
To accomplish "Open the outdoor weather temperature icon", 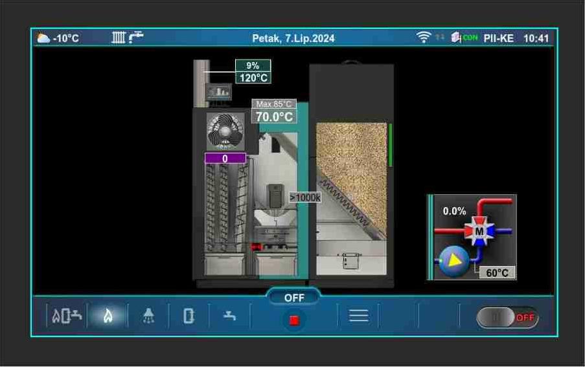I will coord(43,38).
